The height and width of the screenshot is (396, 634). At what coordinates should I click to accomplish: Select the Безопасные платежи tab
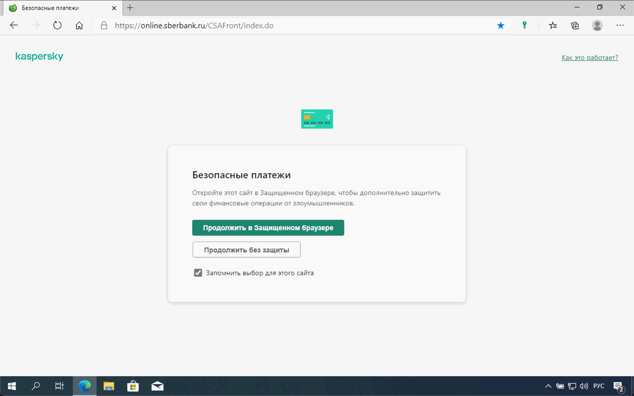tap(63, 8)
